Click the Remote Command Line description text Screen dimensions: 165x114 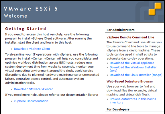(134, 50)
